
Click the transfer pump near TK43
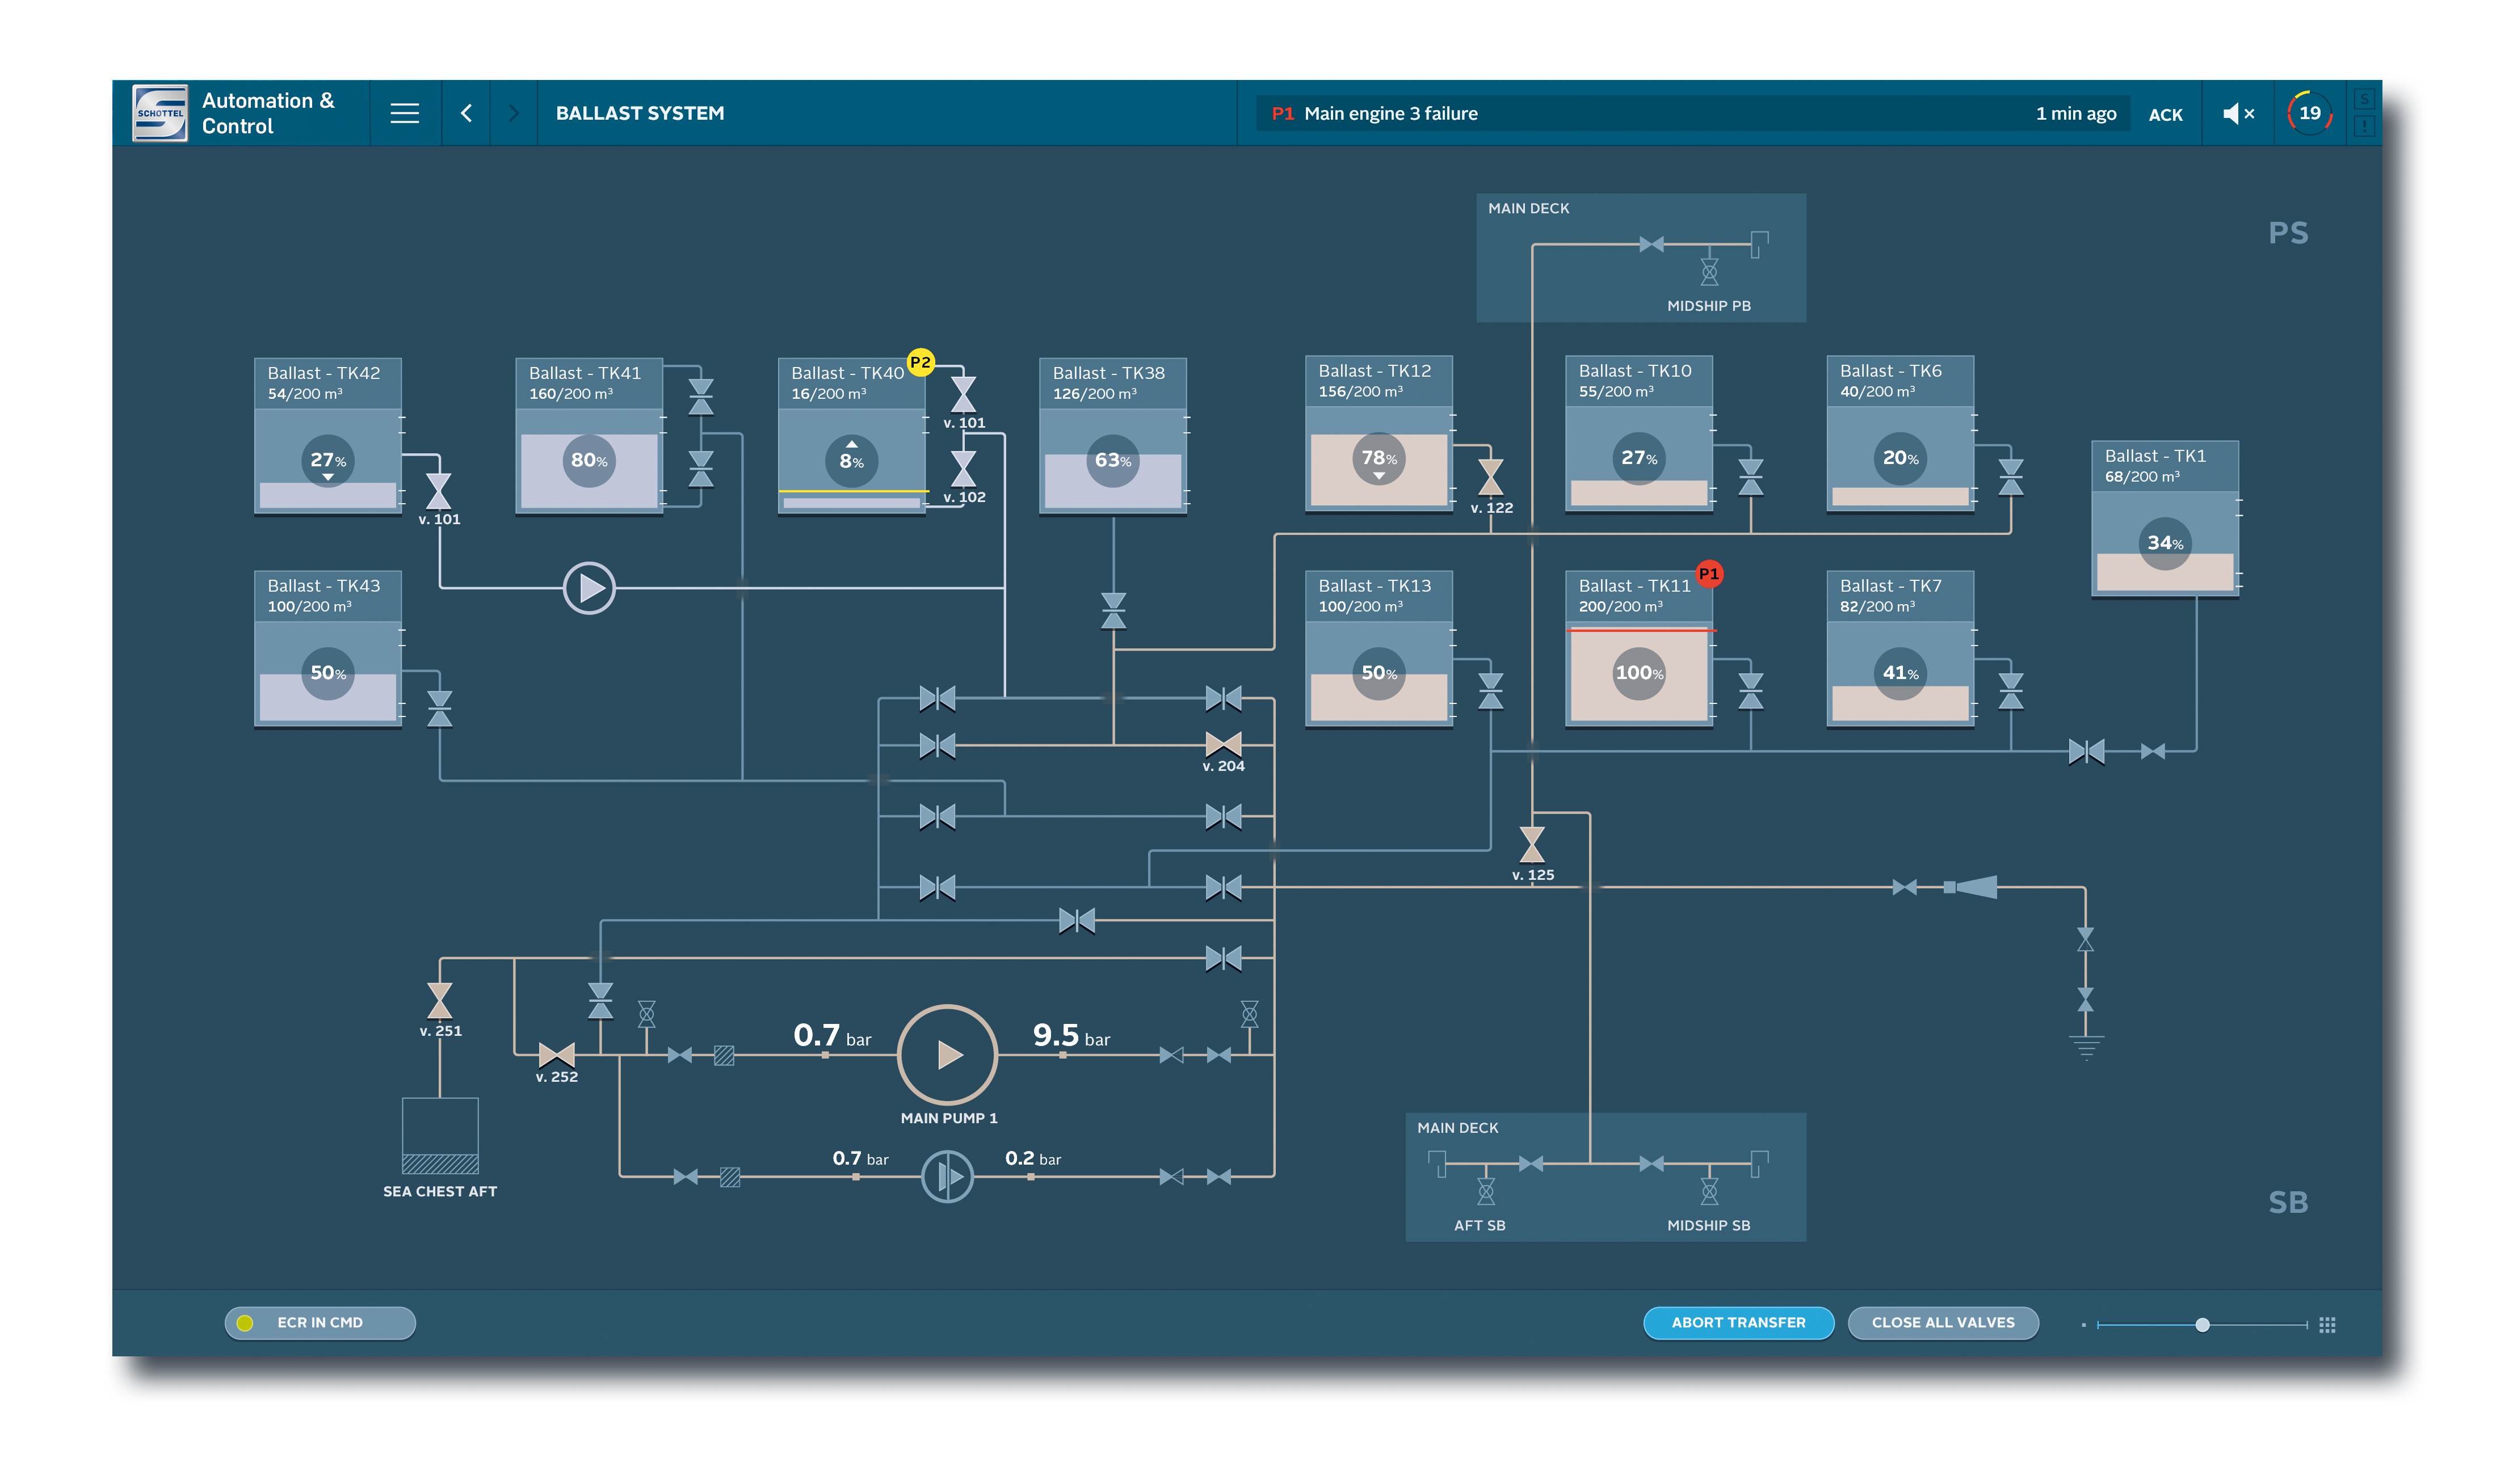[589, 588]
